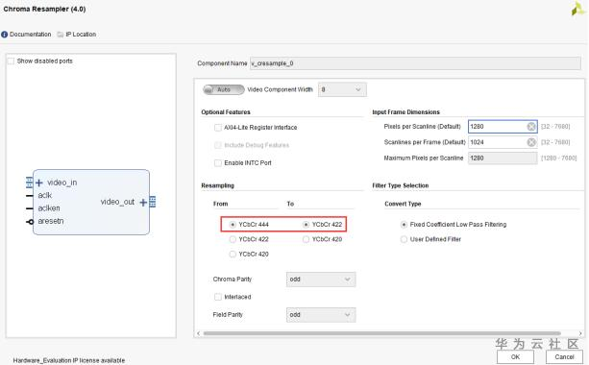Image resolution: width=589 pixels, height=365 pixels.
Task: Click the aresetn port pin
Action: (30, 222)
